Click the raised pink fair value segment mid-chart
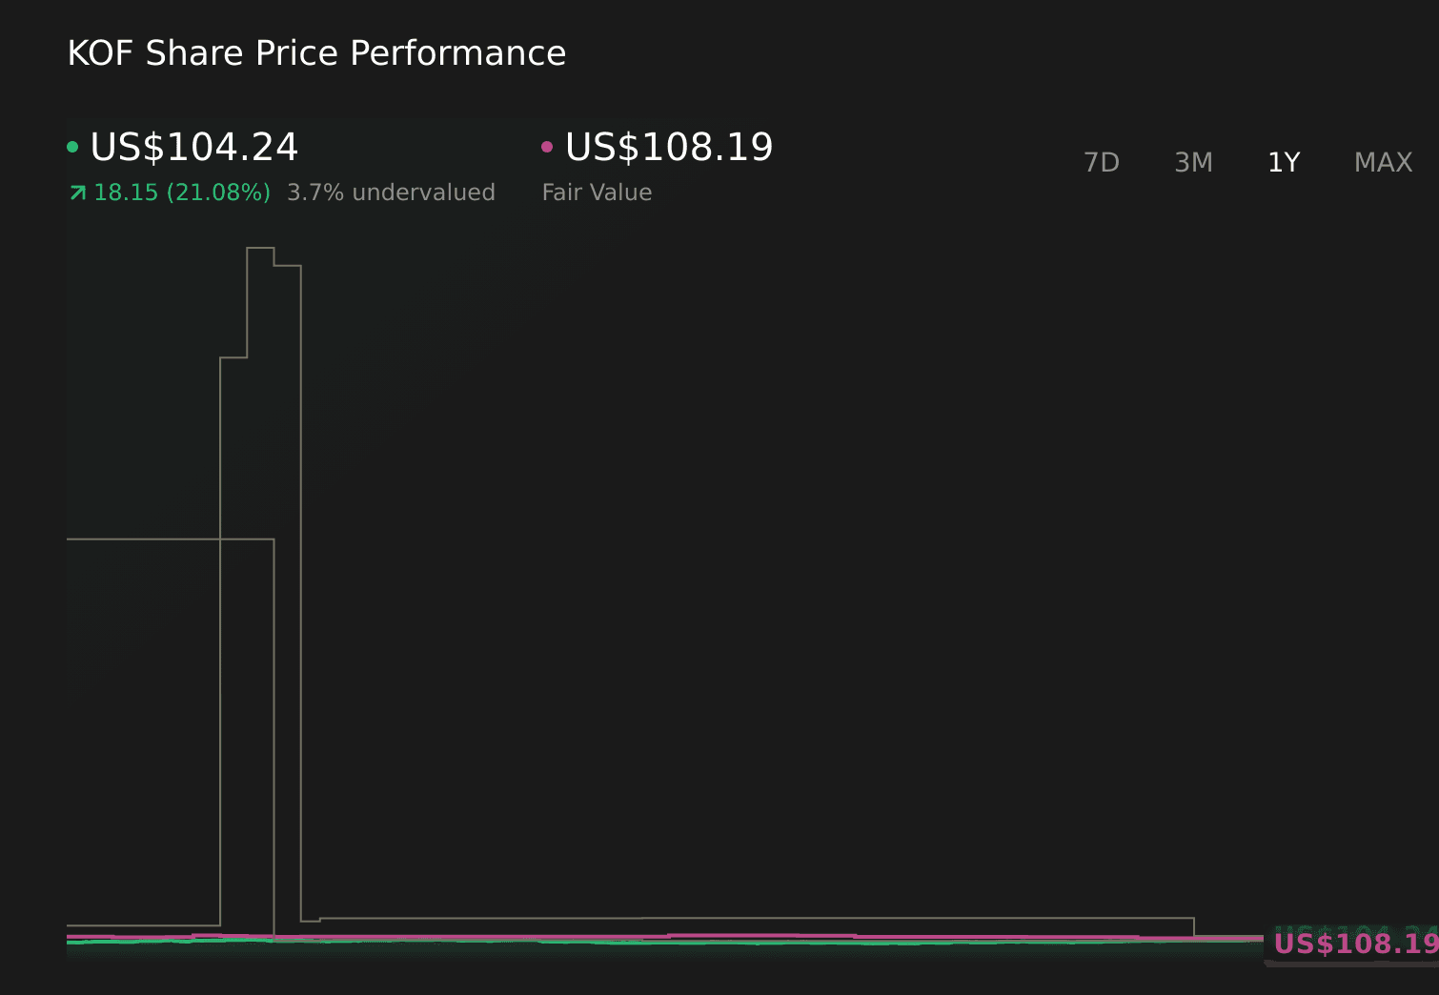 tap(762, 935)
